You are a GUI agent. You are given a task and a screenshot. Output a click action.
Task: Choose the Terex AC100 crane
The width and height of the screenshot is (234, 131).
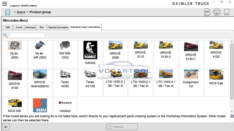click(90, 83)
